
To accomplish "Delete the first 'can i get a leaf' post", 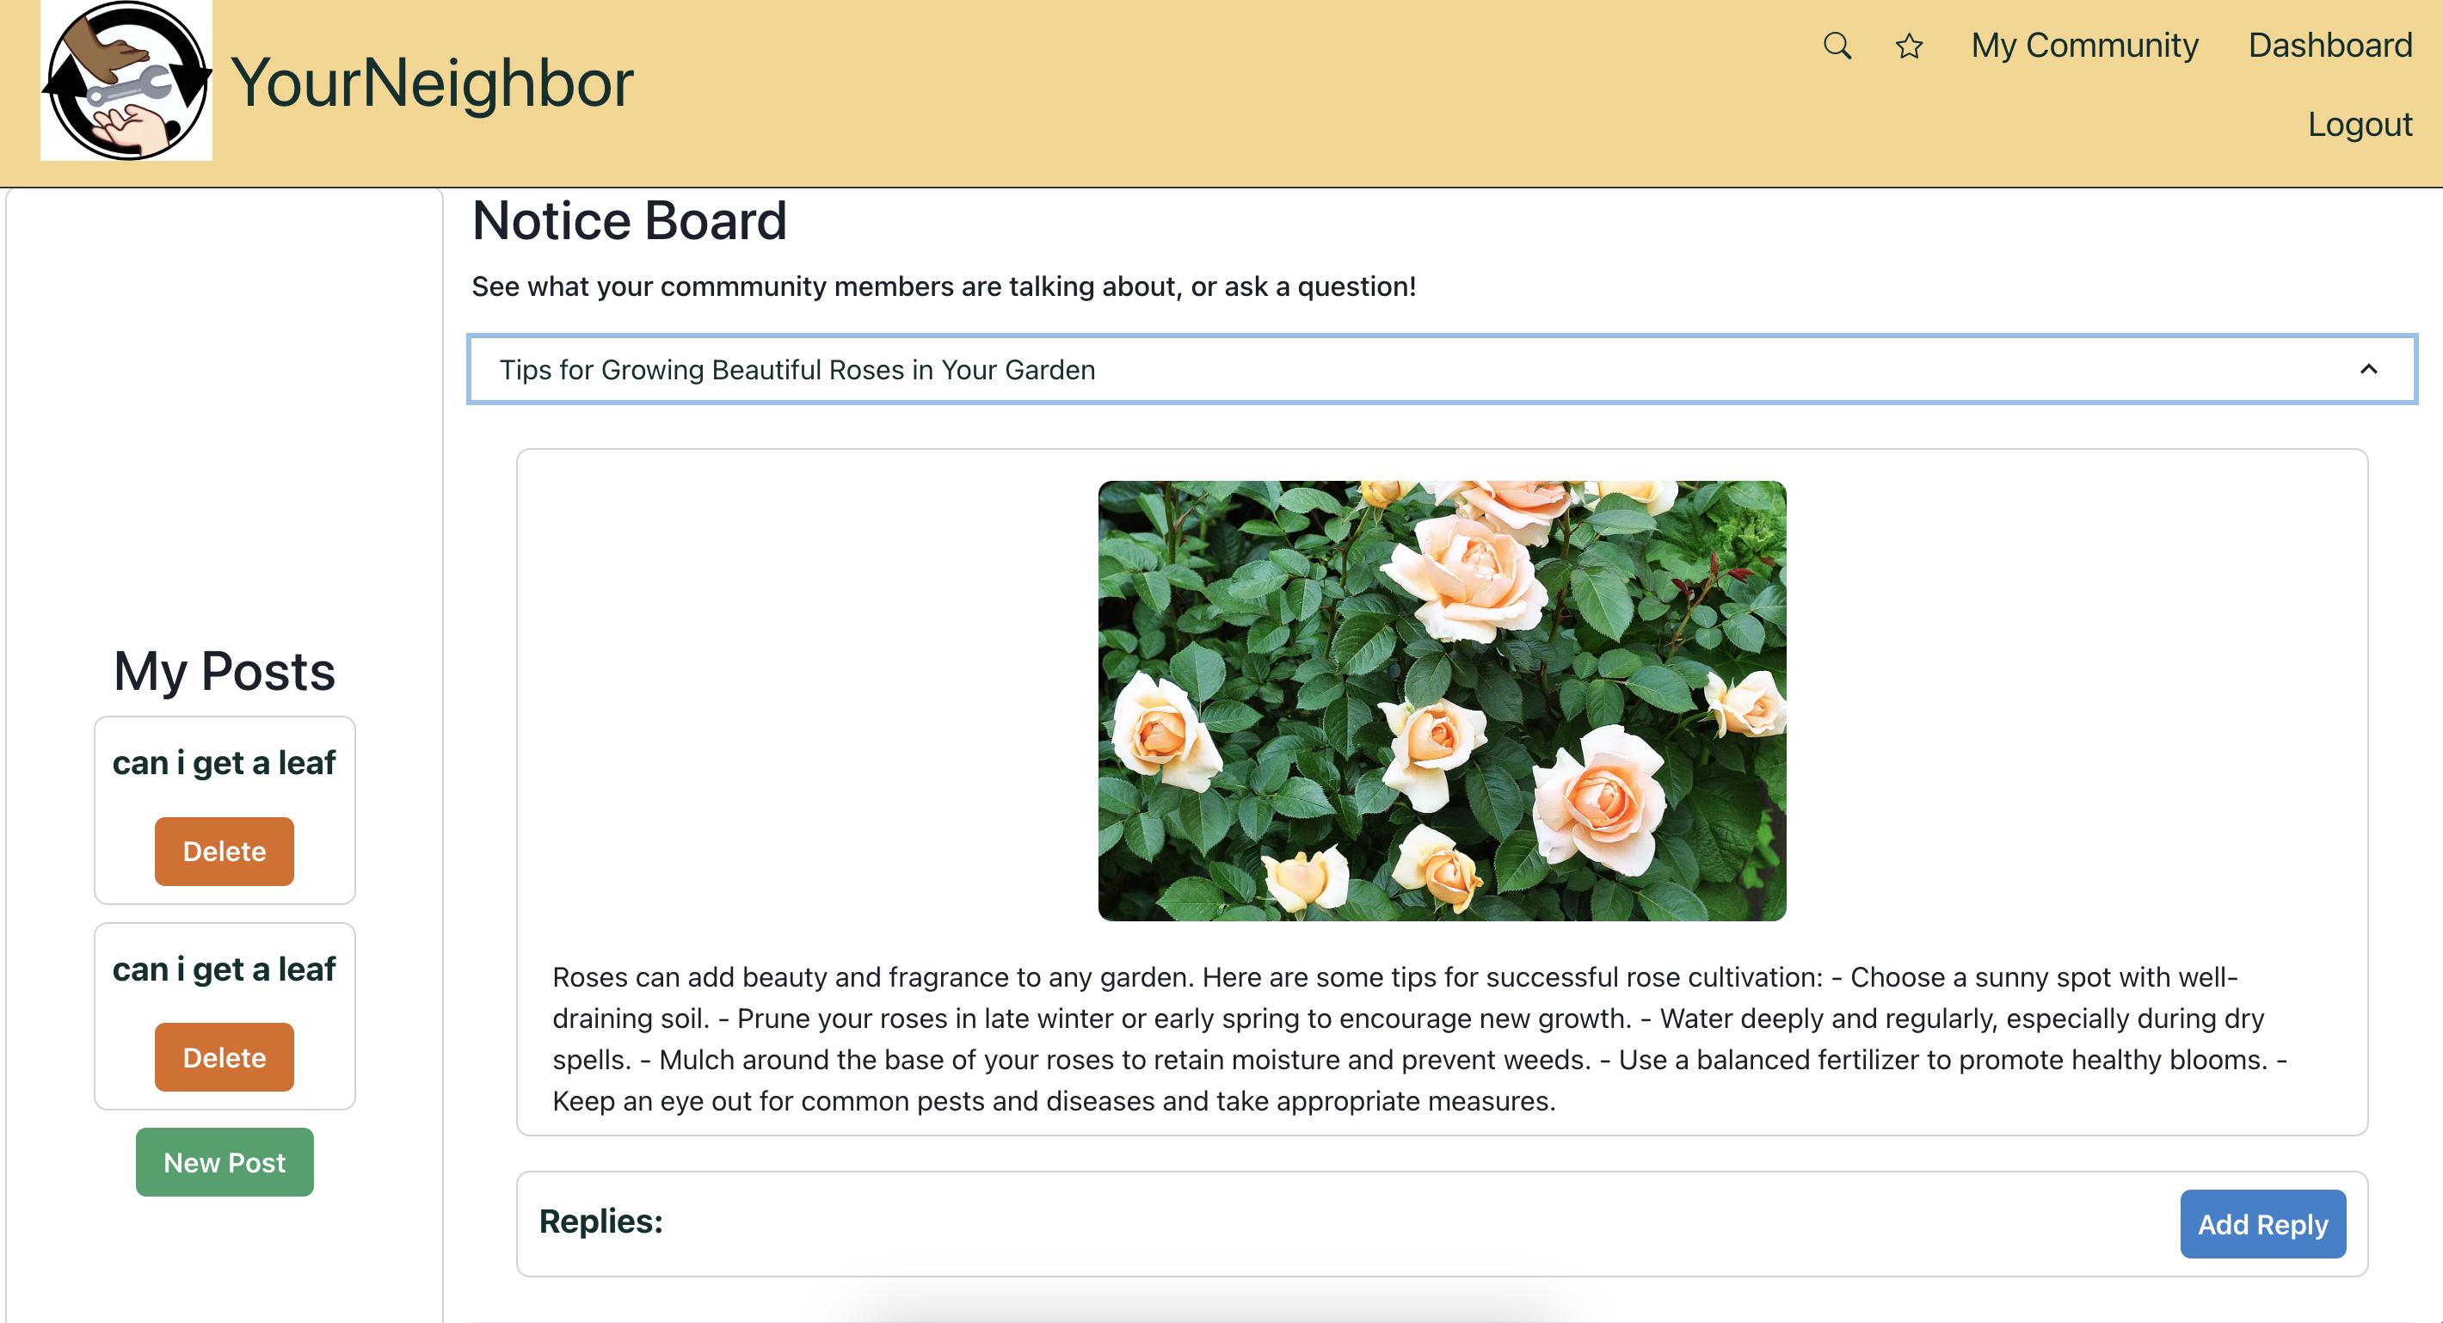I will point(224,851).
